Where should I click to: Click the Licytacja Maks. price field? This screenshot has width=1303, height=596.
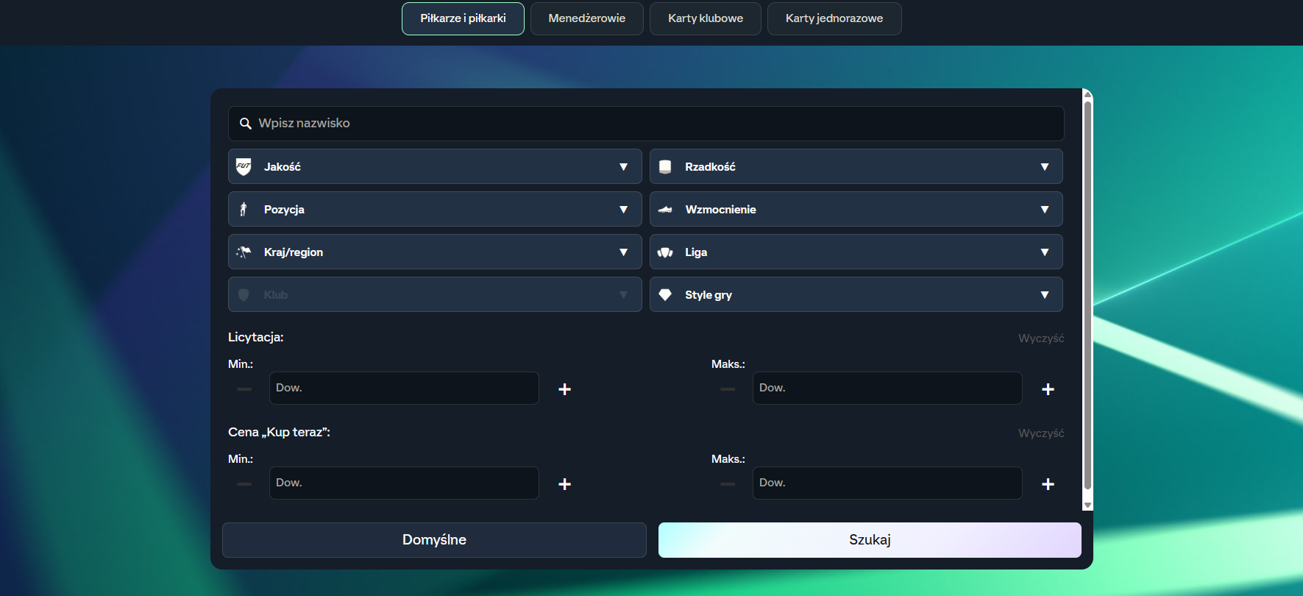click(887, 388)
